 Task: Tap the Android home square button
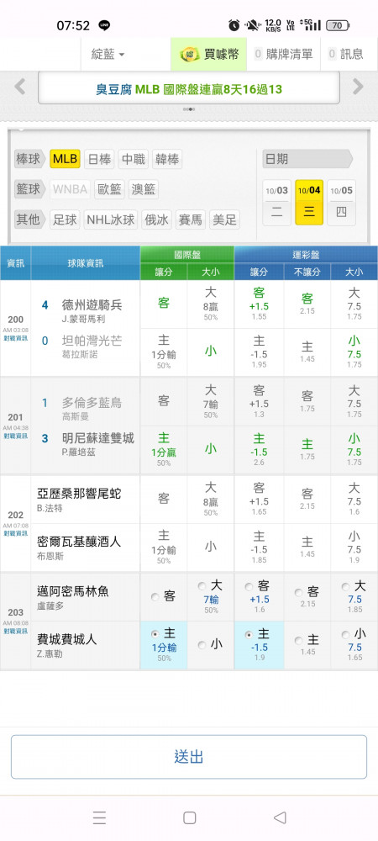(190, 817)
